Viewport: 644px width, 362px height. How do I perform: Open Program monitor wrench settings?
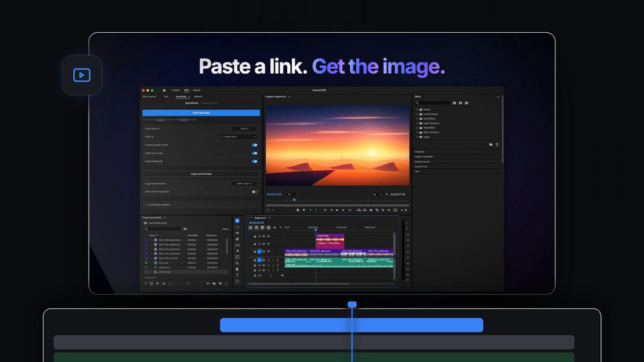pos(386,194)
